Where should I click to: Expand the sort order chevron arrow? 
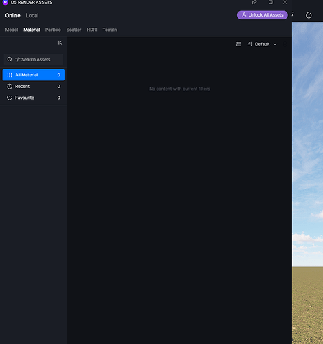(275, 44)
